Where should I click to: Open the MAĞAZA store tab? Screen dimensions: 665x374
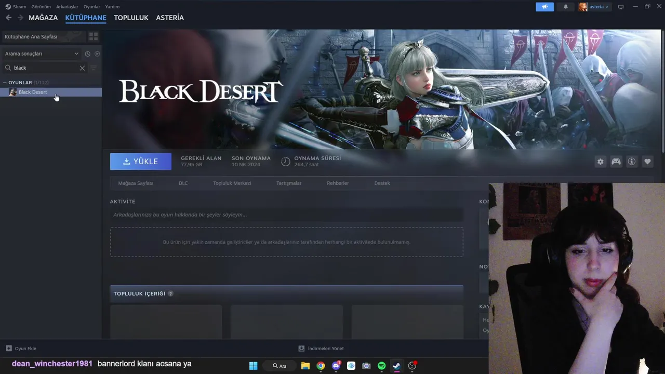[x=43, y=18]
